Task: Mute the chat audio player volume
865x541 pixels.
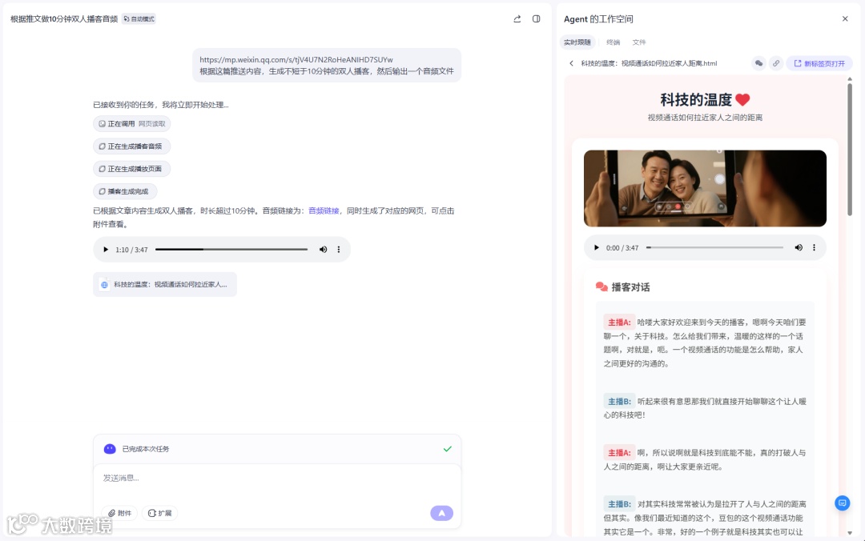Action: [x=324, y=249]
